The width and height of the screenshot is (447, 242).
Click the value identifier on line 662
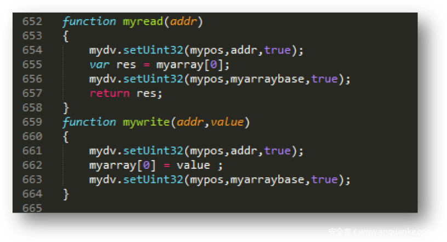[x=193, y=165]
